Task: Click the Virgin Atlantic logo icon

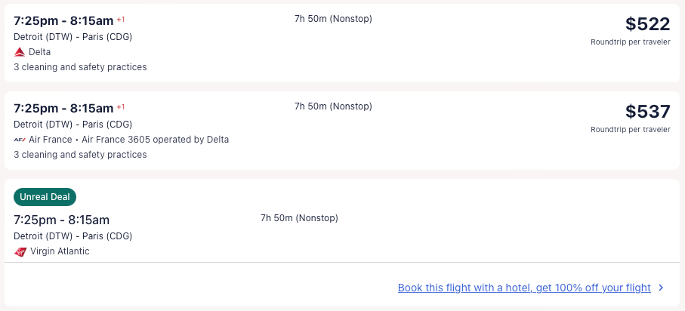Action: pyautogui.click(x=20, y=251)
